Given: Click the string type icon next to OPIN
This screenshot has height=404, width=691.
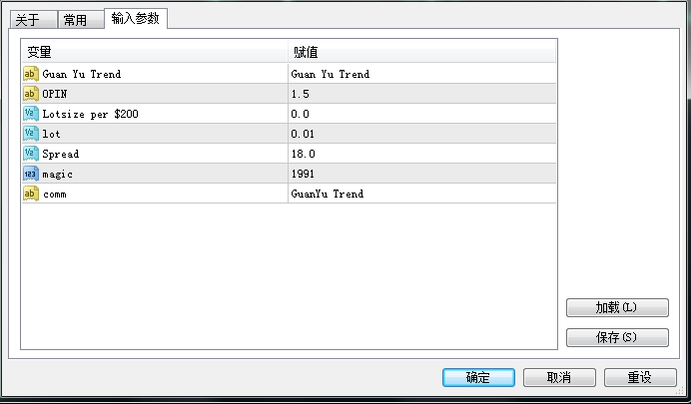Looking at the screenshot, I should click(x=30, y=94).
